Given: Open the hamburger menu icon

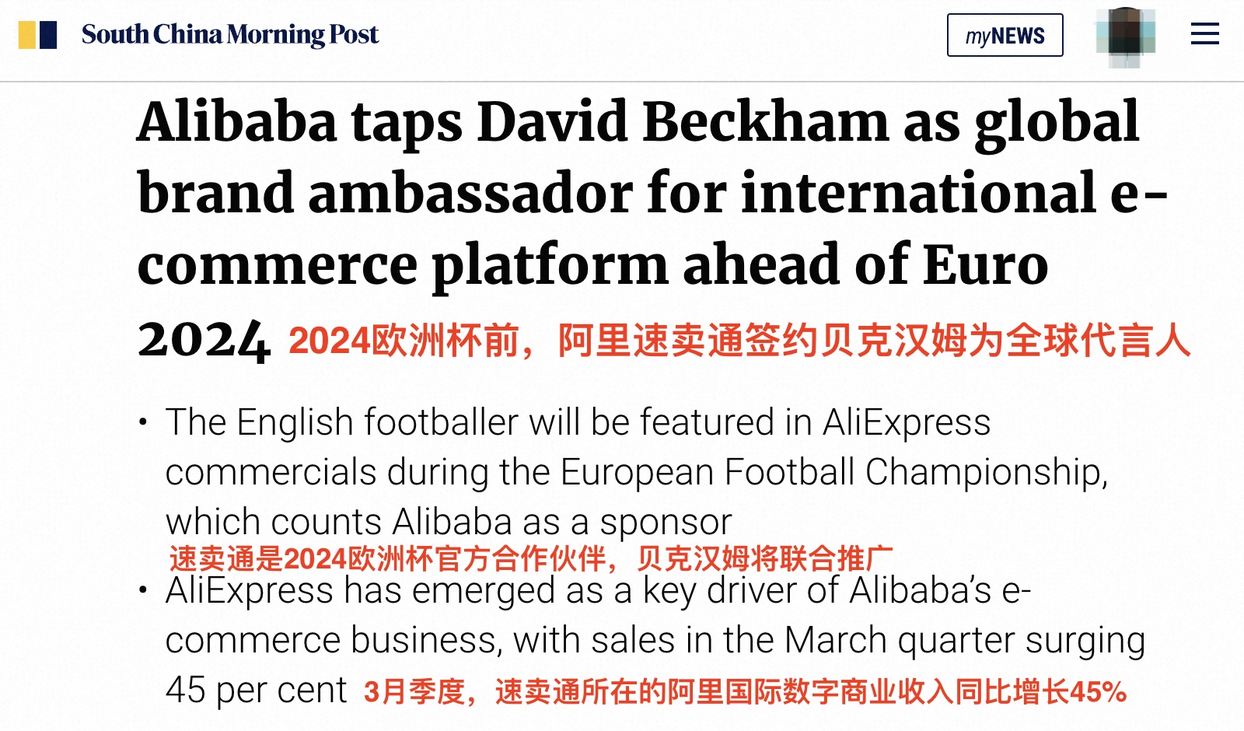Looking at the screenshot, I should 1204,34.
